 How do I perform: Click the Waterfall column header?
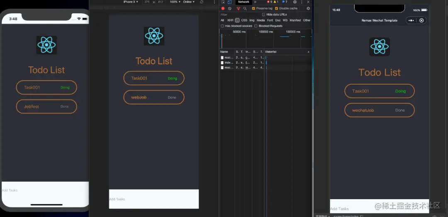coord(287,52)
